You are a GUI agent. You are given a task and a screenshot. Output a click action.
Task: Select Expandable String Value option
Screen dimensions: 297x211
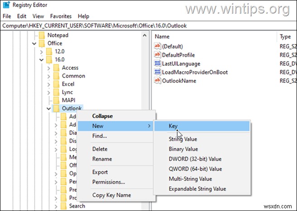click(x=202, y=189)
